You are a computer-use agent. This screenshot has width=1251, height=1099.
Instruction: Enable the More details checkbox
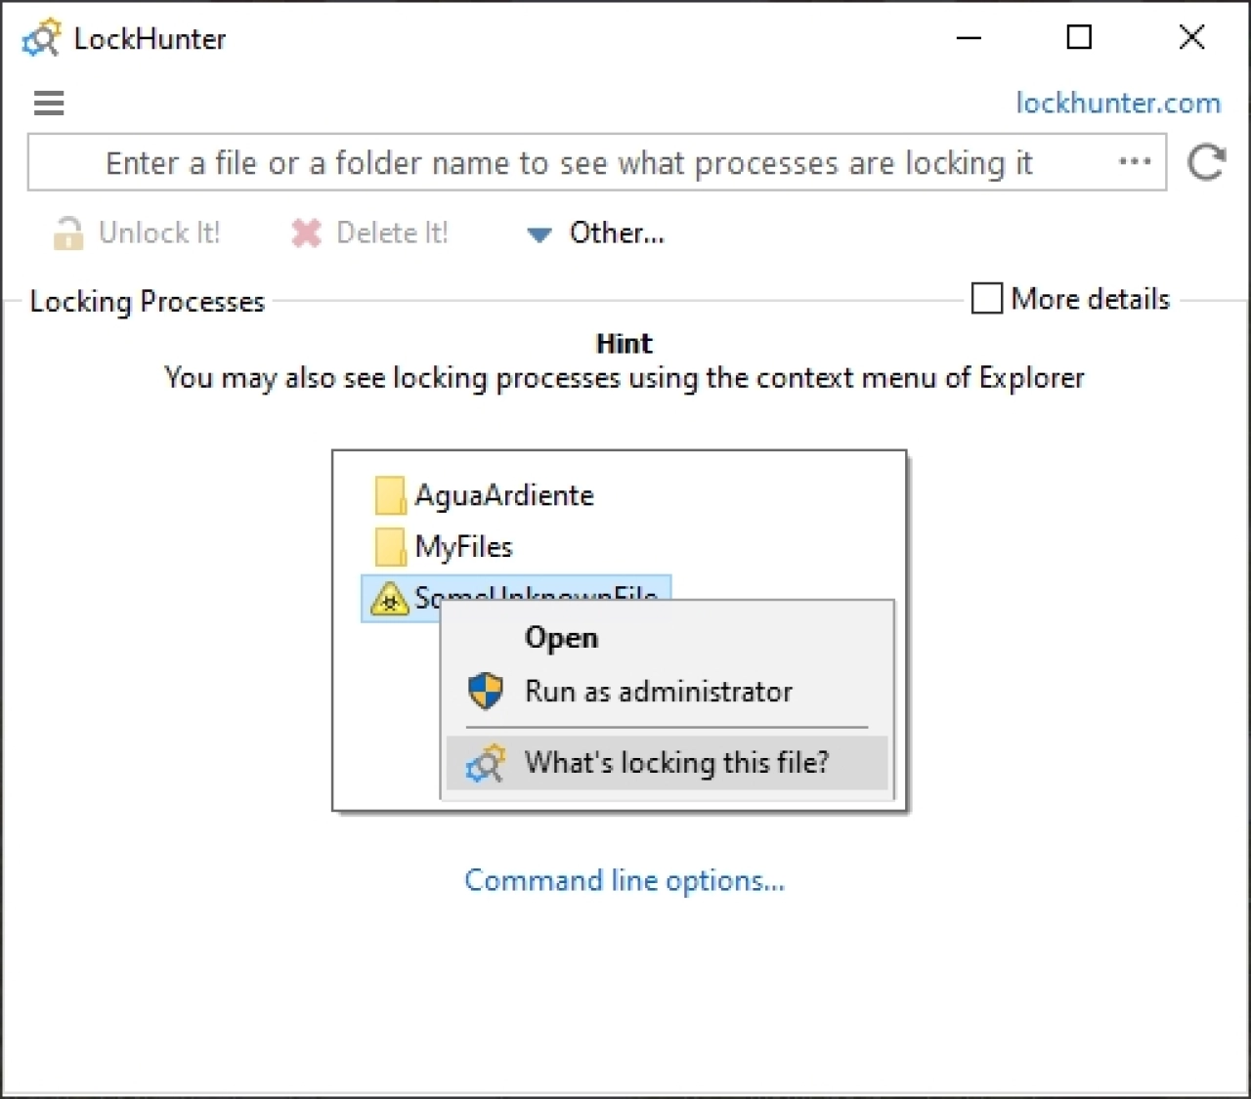pyautogui.click(x=987, y=298)
